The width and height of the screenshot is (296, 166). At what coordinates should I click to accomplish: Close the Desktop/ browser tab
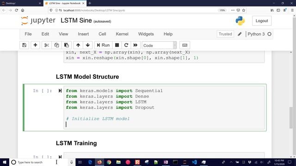(x=40, y=3)
